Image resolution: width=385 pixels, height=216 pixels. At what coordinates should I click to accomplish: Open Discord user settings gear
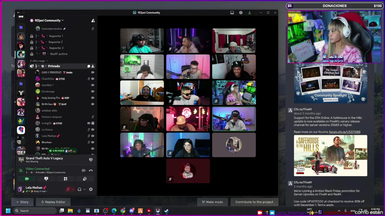click(91, 189)
